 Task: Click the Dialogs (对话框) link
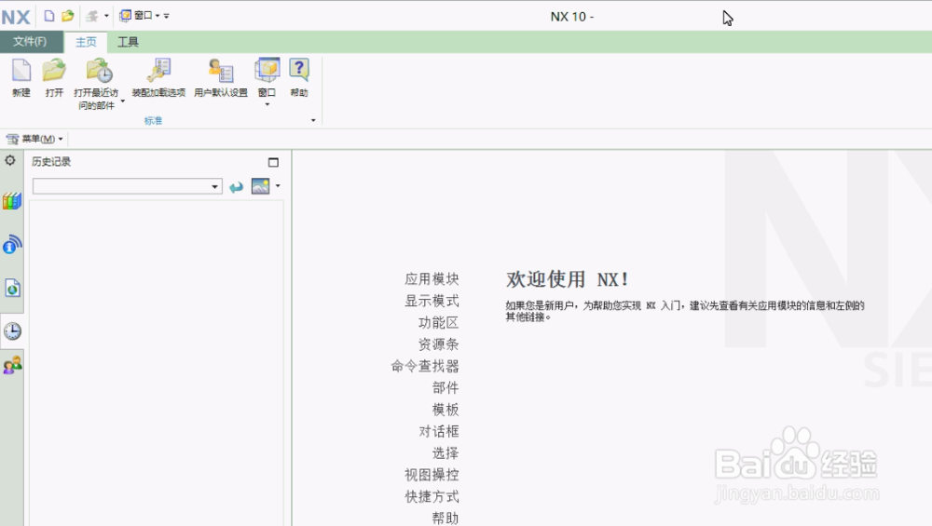pyautogui.click(x=439, y=431)
